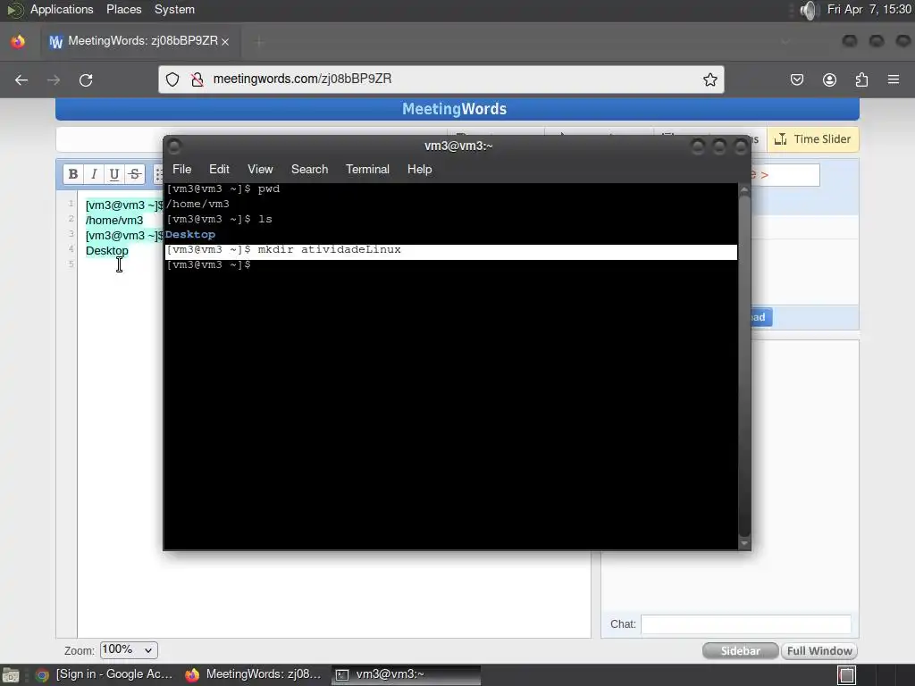
Task: Reload the MeetingWords page
Action: point(86,79)
